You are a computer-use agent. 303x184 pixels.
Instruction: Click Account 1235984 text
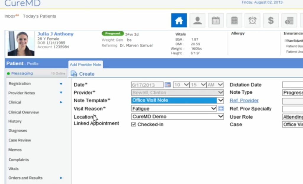point(53,47)
